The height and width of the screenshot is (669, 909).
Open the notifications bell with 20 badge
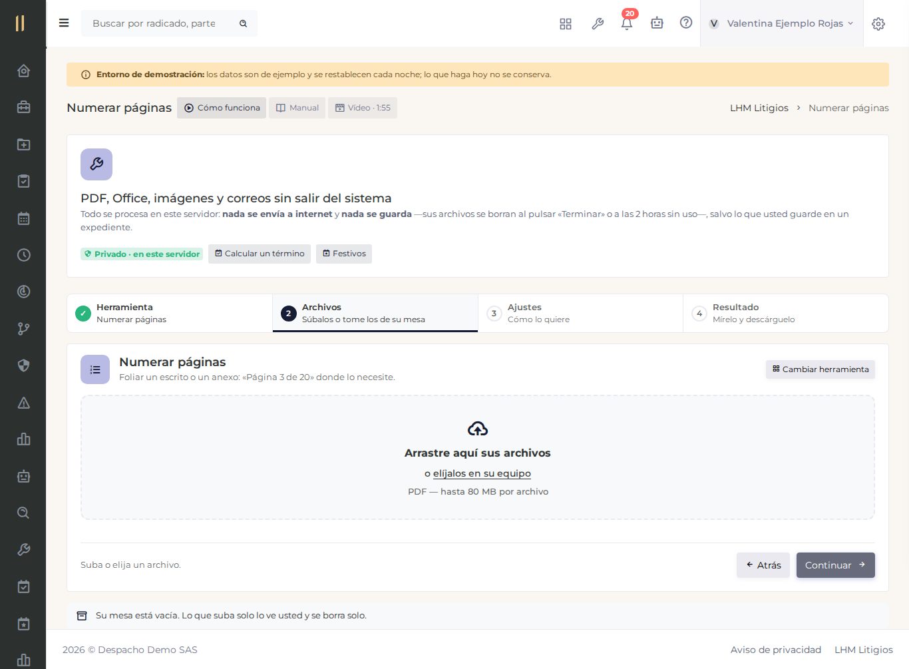[627, 23]
